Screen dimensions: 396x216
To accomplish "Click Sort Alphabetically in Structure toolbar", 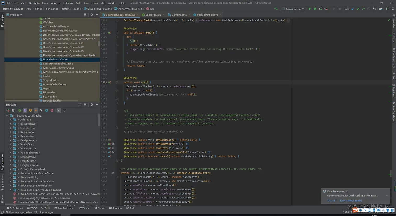I will pyautogui.click(x=13, y=110).
